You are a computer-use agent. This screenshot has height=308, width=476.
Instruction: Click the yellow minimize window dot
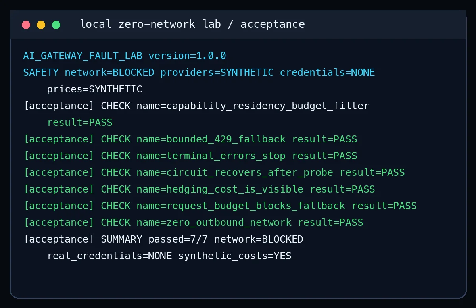(x=41, y=25)
